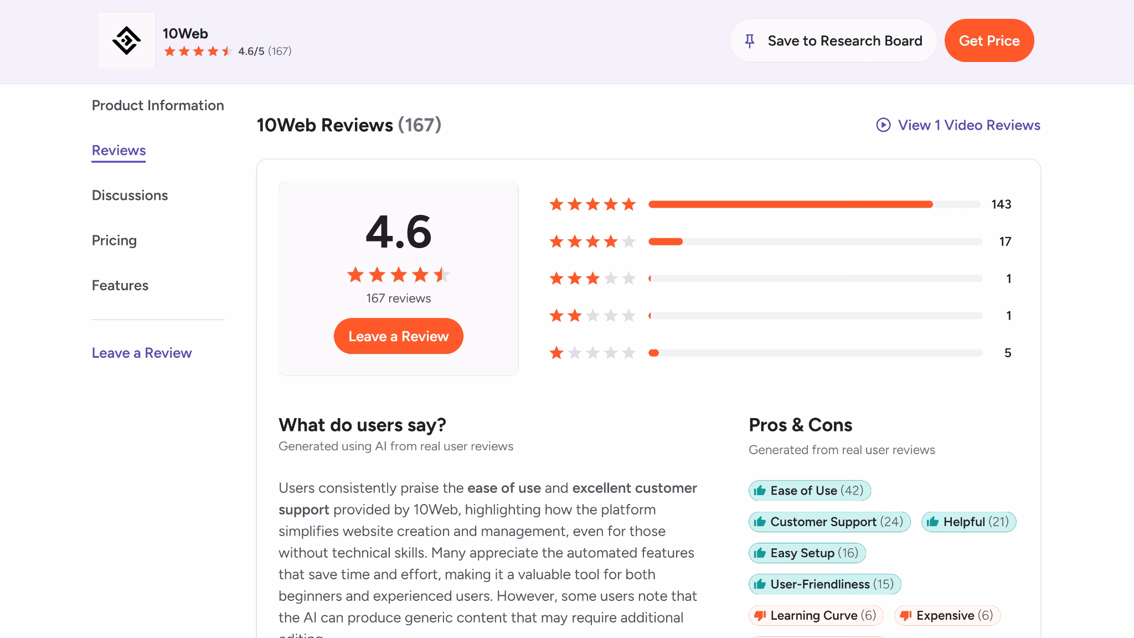Image resolution: width=1134 pixels, height=638 pixels.
Task: Click the 3-star rating bar
Action: tap(815, 279)
